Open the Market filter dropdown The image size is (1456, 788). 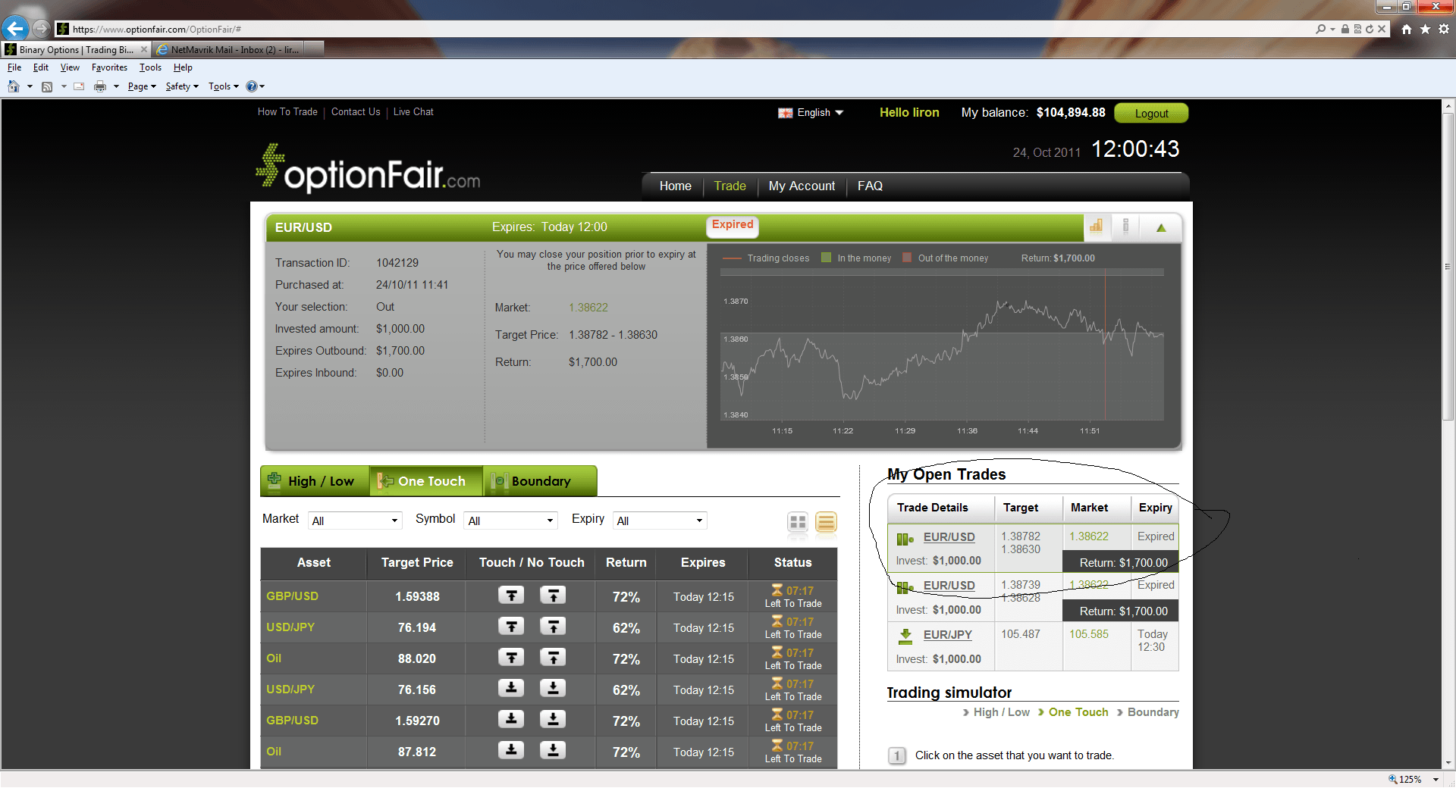pos(355,521)
